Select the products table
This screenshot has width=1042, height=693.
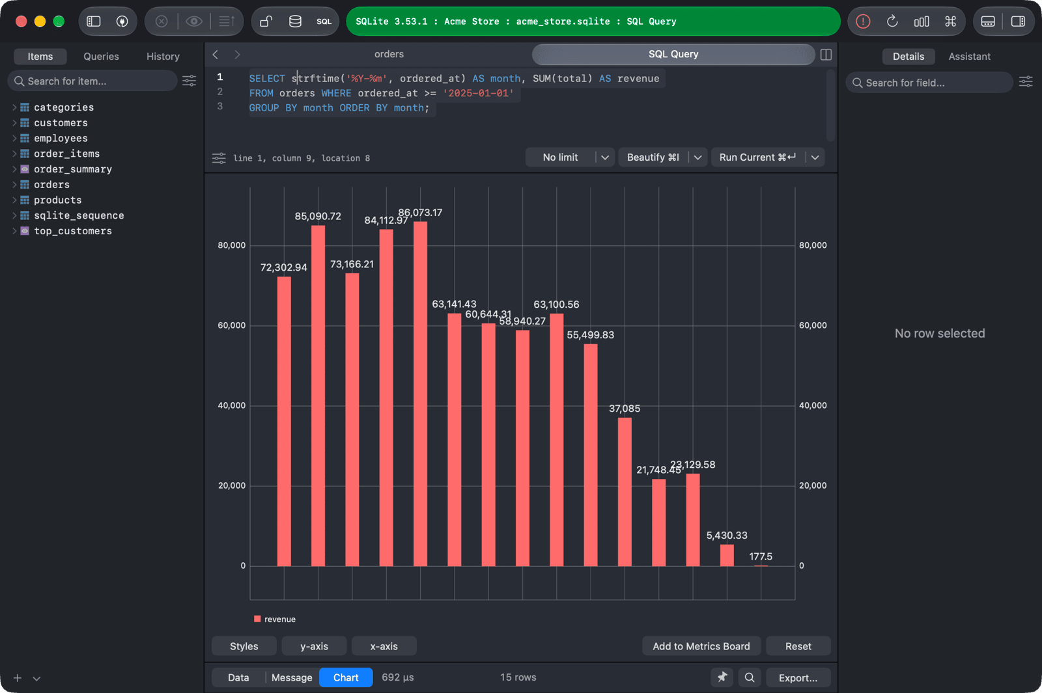(58, 200)
